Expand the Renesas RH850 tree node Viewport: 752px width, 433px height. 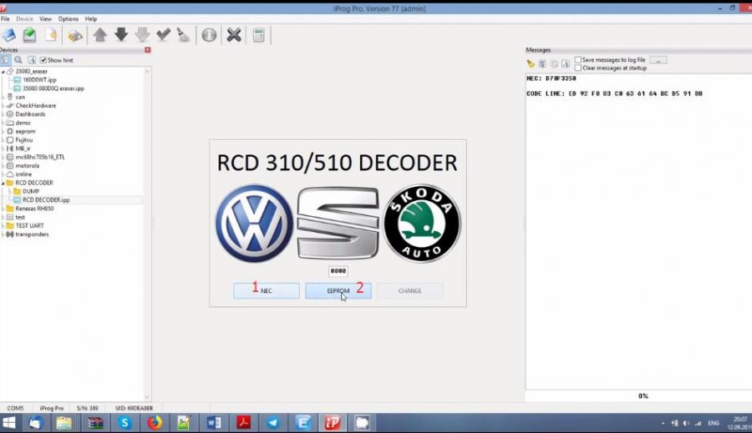click(3, 209)
